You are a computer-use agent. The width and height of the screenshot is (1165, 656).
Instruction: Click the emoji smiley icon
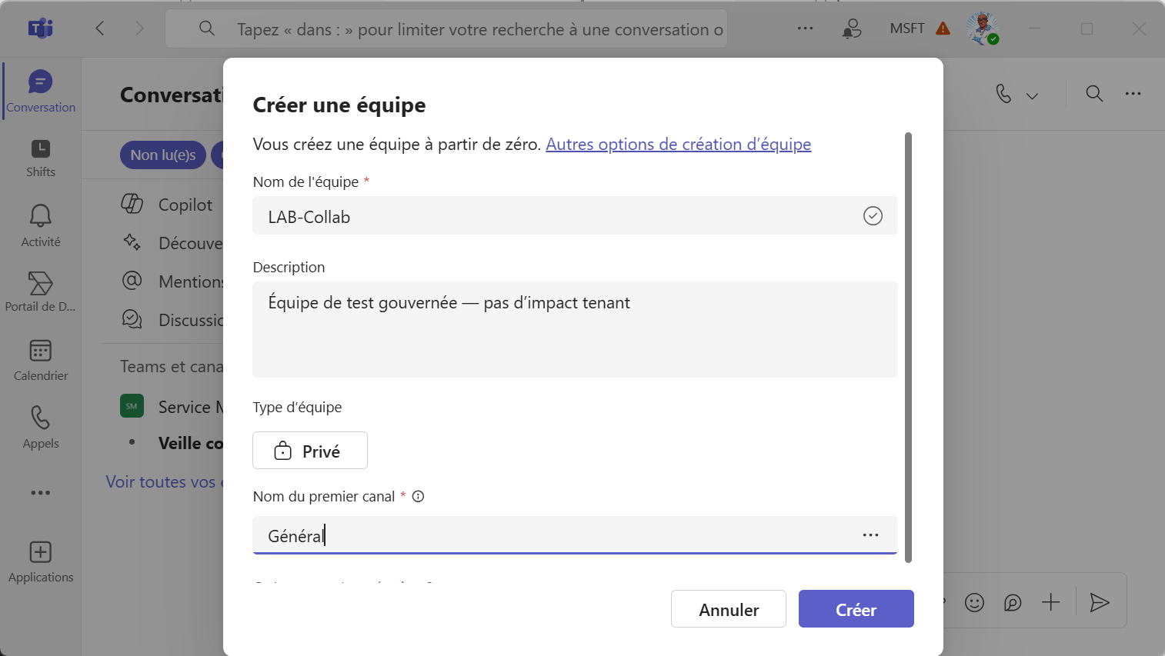[x=974, y=602]
